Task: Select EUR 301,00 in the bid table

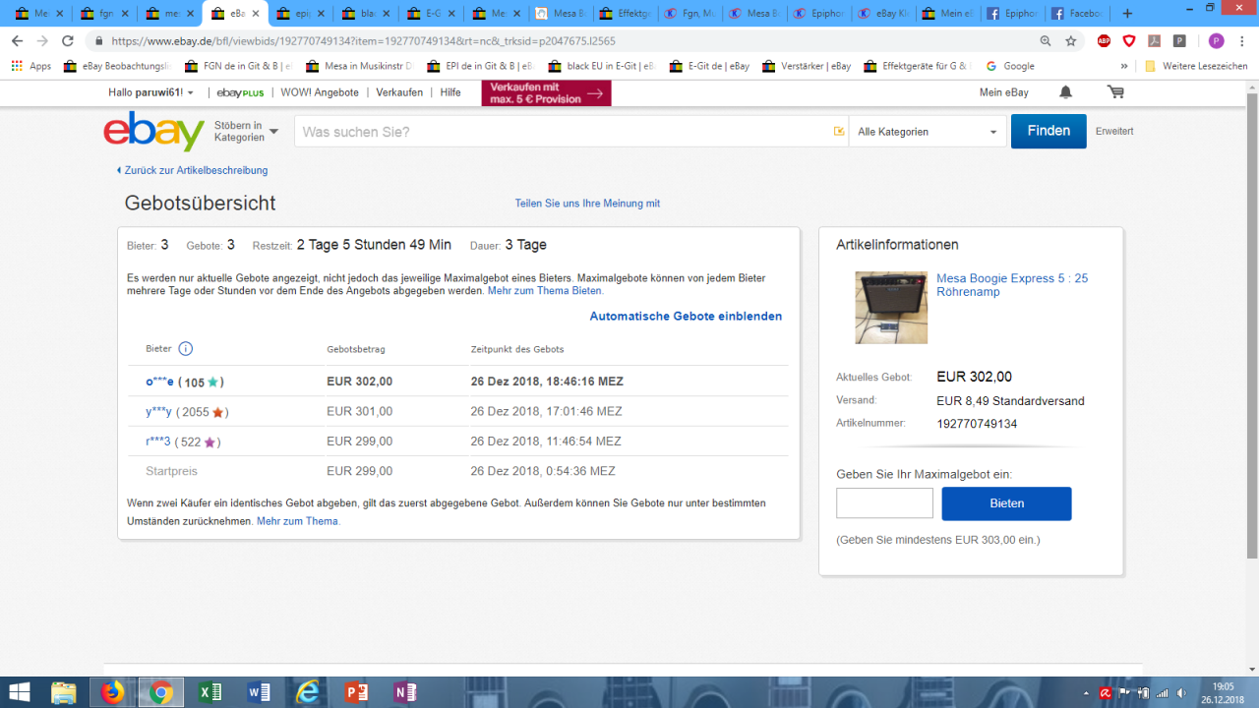Action: tap(359, 412)
